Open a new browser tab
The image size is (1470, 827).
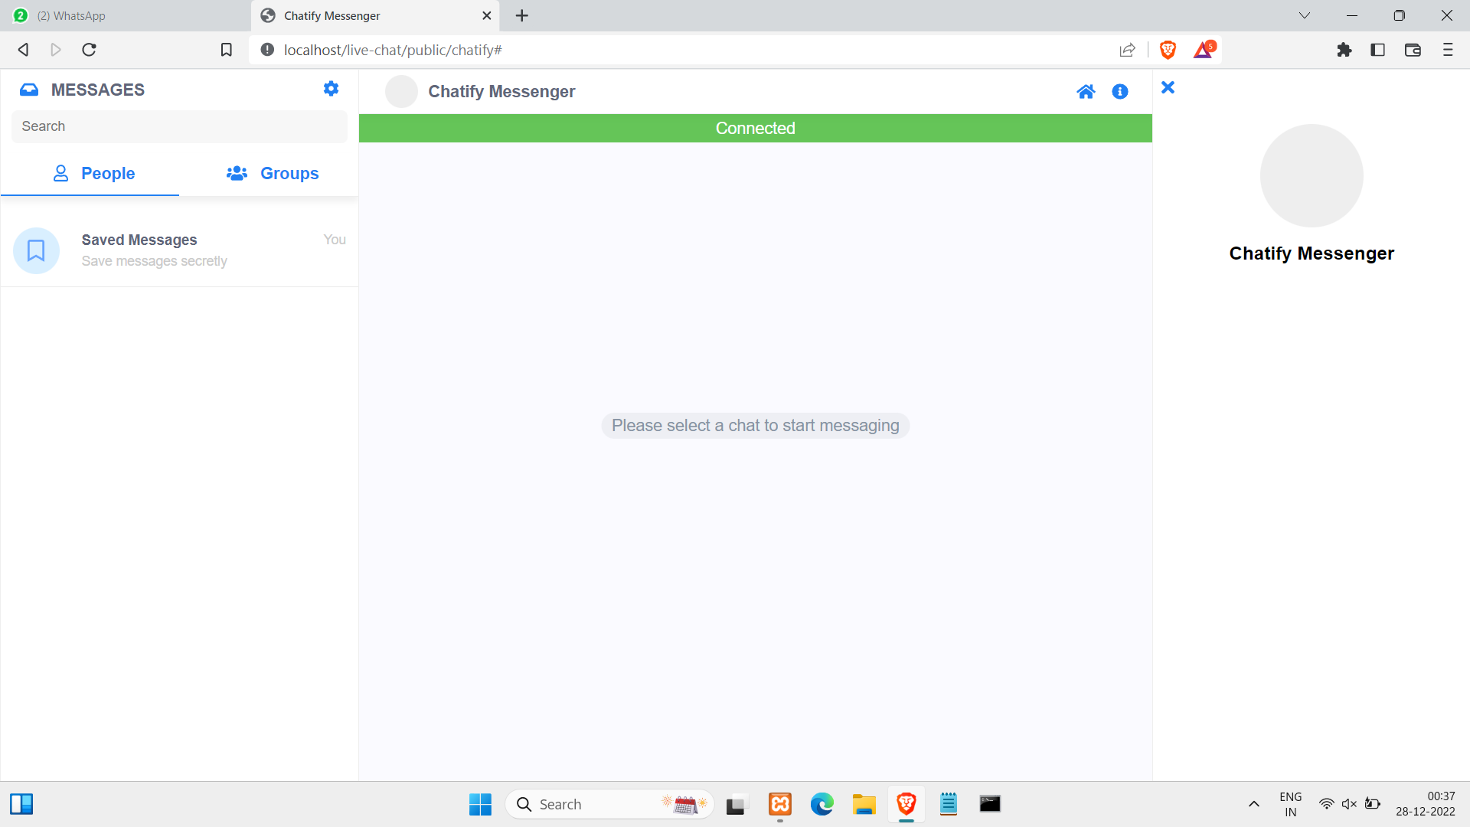(522, 15)
